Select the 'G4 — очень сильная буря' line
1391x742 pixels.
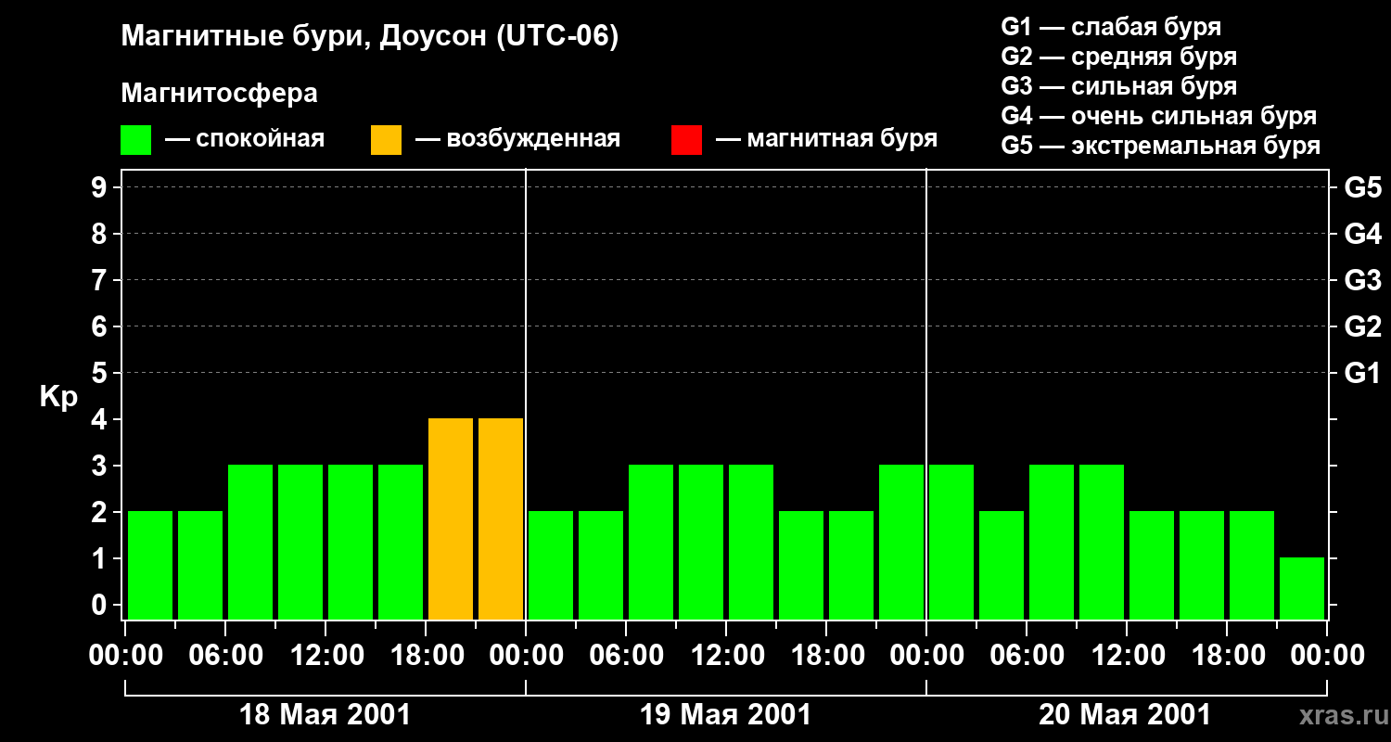coord(1158,116)
